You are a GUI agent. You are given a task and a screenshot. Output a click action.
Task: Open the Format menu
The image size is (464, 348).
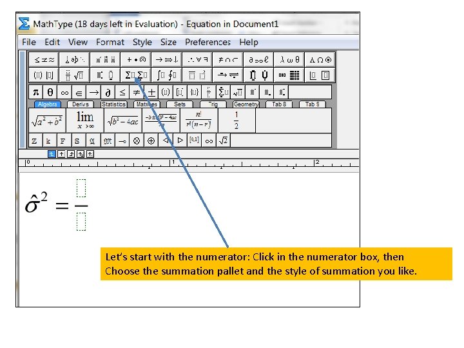coord(110,42)
